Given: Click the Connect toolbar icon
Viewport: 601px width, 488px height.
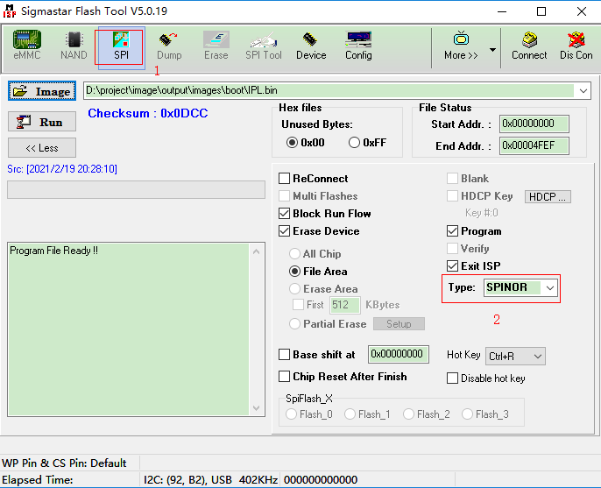Looking at the screenshot, I should click(529, 46).
